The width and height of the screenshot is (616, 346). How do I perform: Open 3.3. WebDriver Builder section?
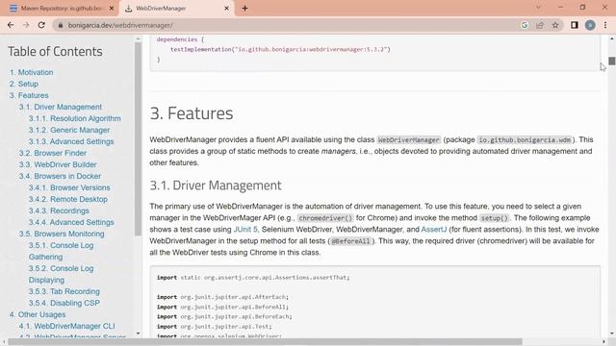[58, 164]
